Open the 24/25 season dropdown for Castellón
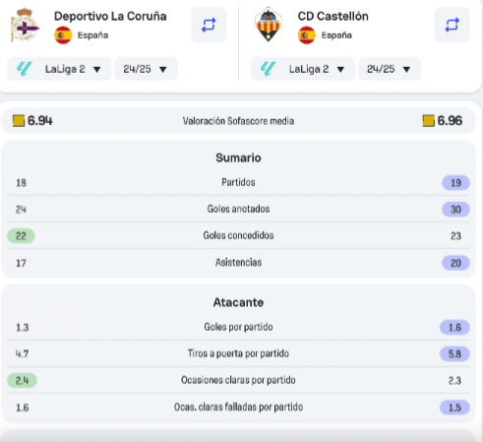 (390, 69)
